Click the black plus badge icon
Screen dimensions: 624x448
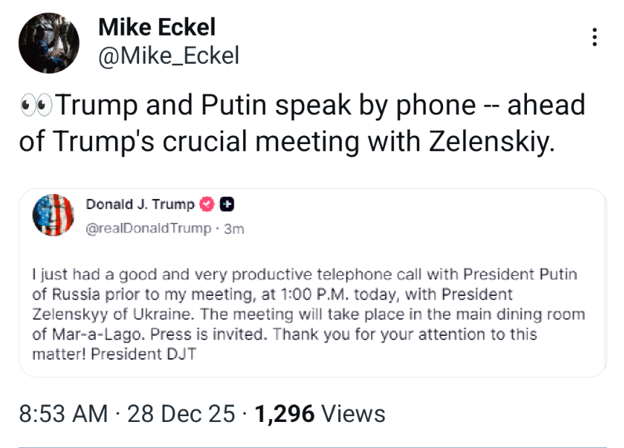(x=225, y=205)
